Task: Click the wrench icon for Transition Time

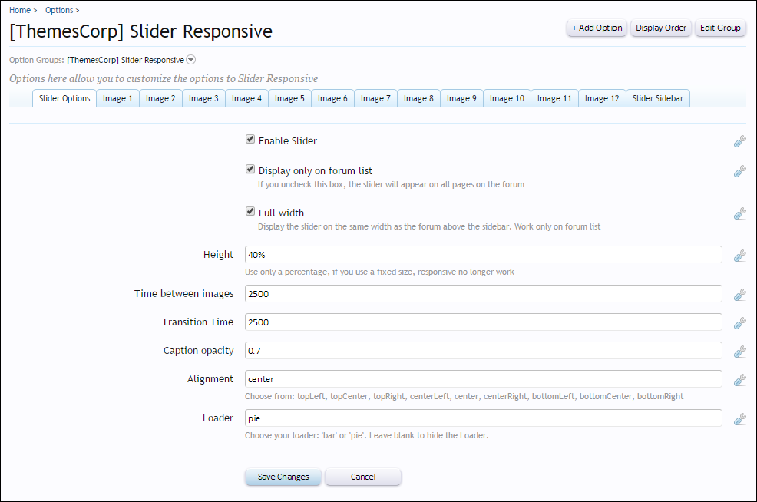Action: [739, 323]
